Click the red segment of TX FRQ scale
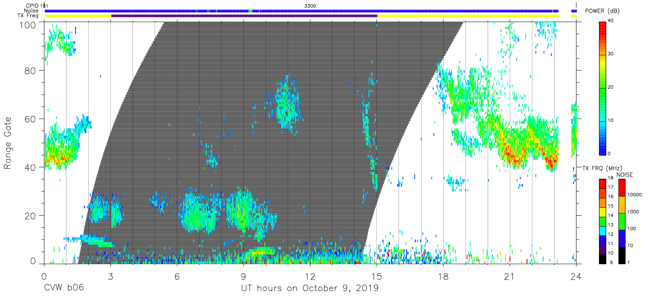 (x=602, y=183)
